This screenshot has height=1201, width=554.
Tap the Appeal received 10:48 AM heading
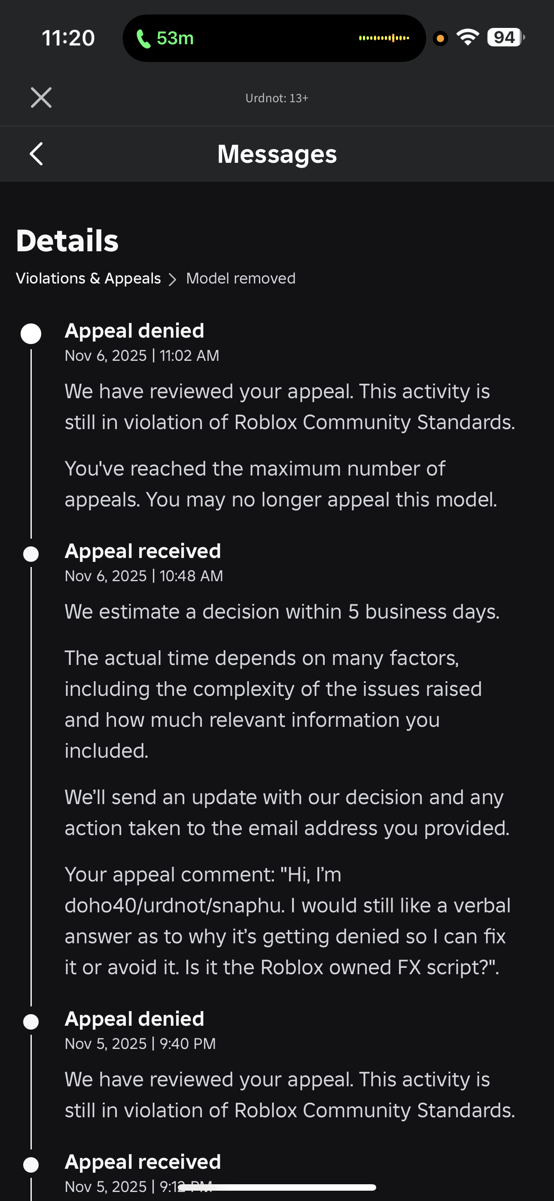(143, 551)
